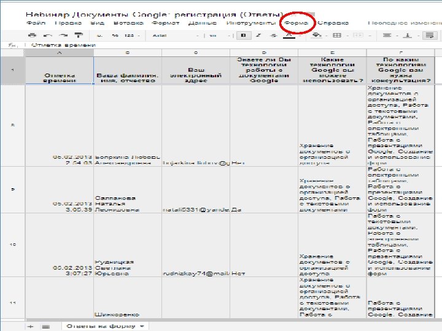Open the Вставка menu

coord(128,23)
